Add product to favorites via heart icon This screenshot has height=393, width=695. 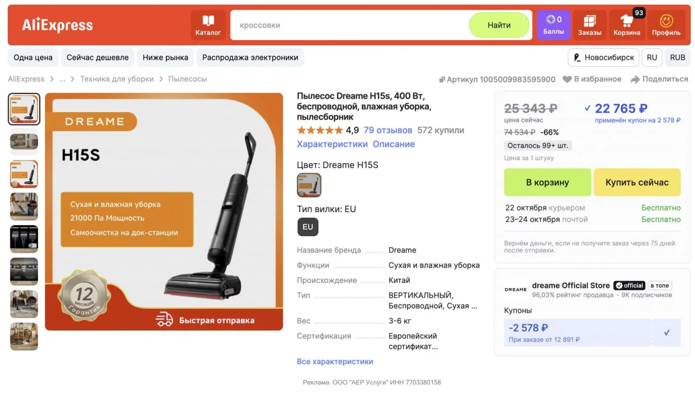(567, 79)
